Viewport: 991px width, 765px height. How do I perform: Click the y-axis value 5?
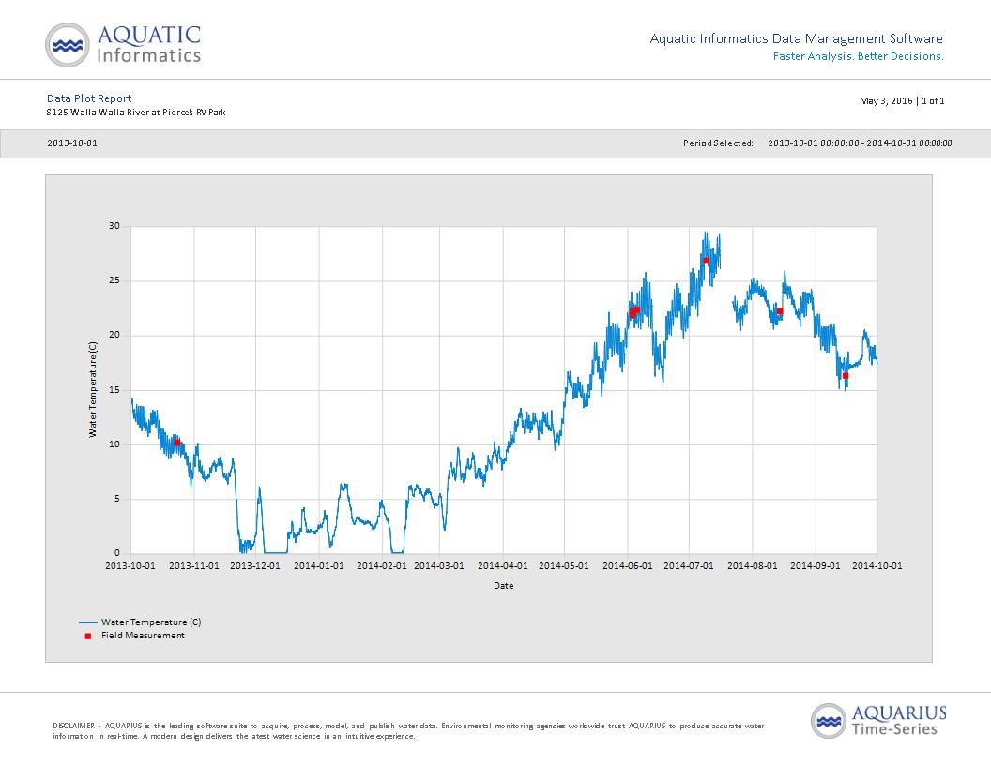coord(117,499)
